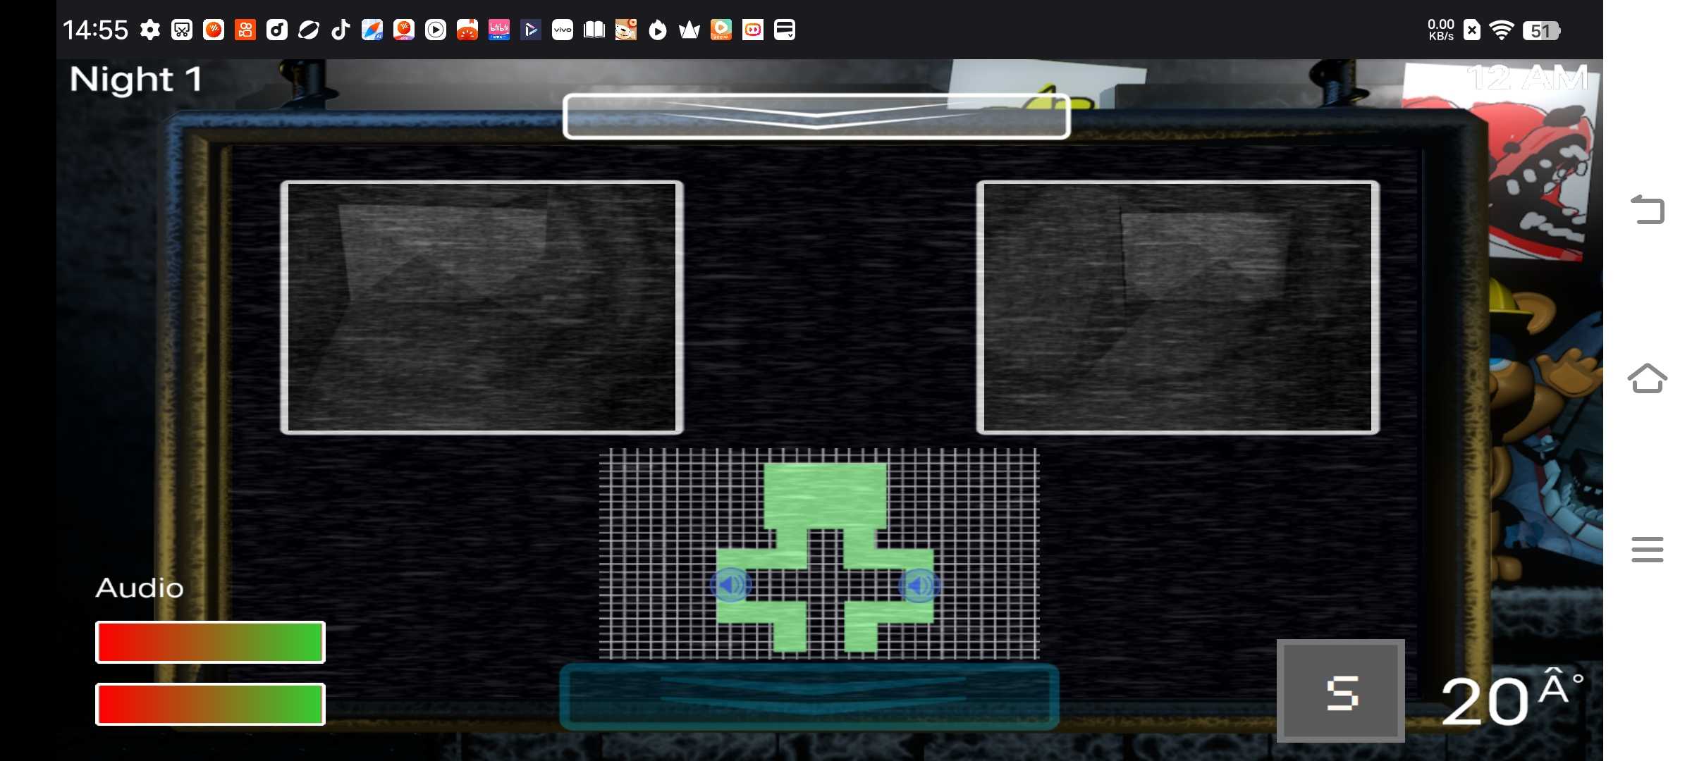The width and height of the screenshot is (1692, 761).
Task: Tap the battery 51 indicator
Action: [x=1542, y=30]
